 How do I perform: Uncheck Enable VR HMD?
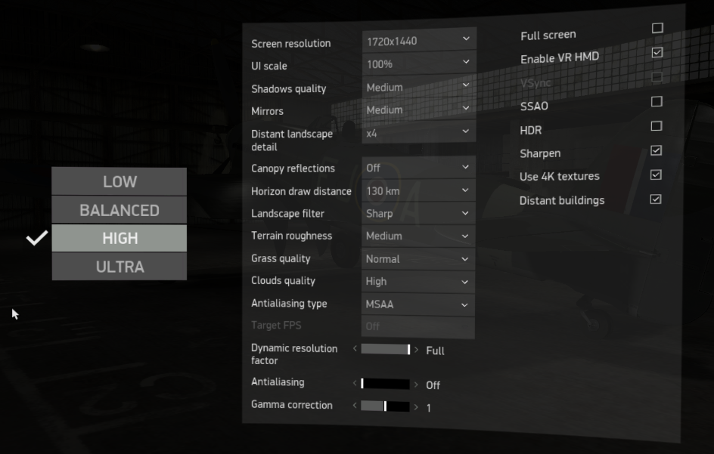[x=657, y=52]
